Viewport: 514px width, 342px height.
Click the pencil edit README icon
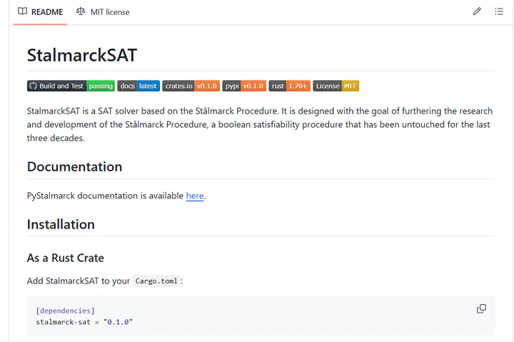coord(477,11)
